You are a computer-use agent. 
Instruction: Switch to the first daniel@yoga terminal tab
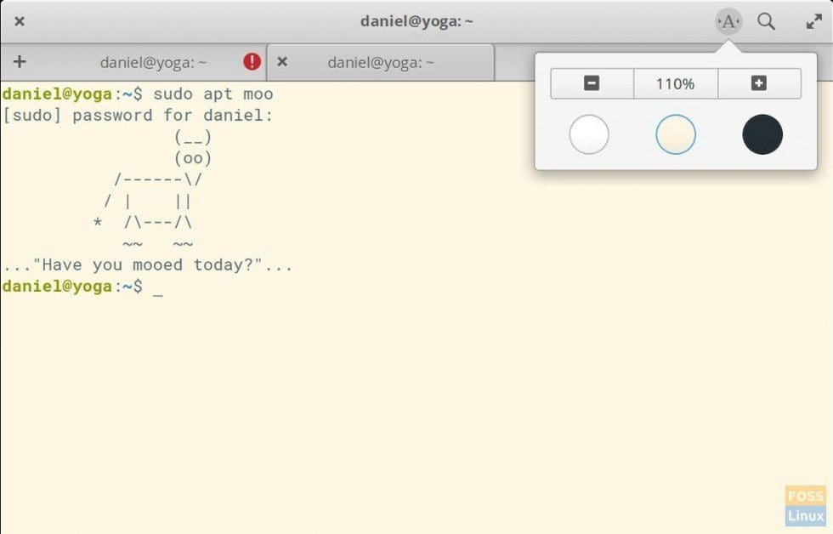(x=153, y=60)
